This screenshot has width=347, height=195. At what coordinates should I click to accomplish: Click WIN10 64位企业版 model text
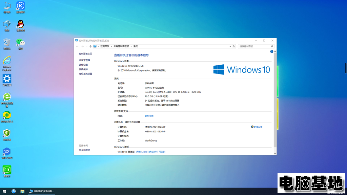point(155,88)
